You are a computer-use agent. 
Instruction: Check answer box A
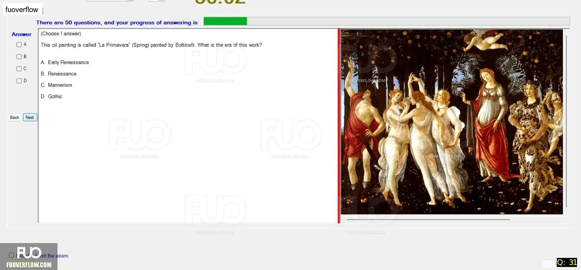pyautogui.click(x=19, y=44)
